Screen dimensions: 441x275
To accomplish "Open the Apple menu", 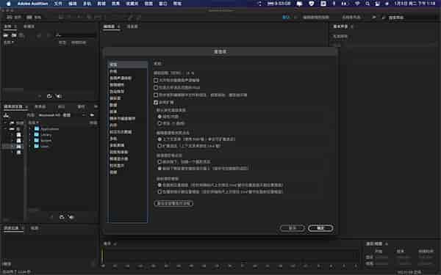I will 8,4.
